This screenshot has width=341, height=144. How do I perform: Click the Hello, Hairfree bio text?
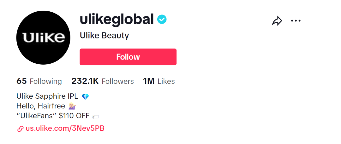pyautogui.click(x=41, y=106)
